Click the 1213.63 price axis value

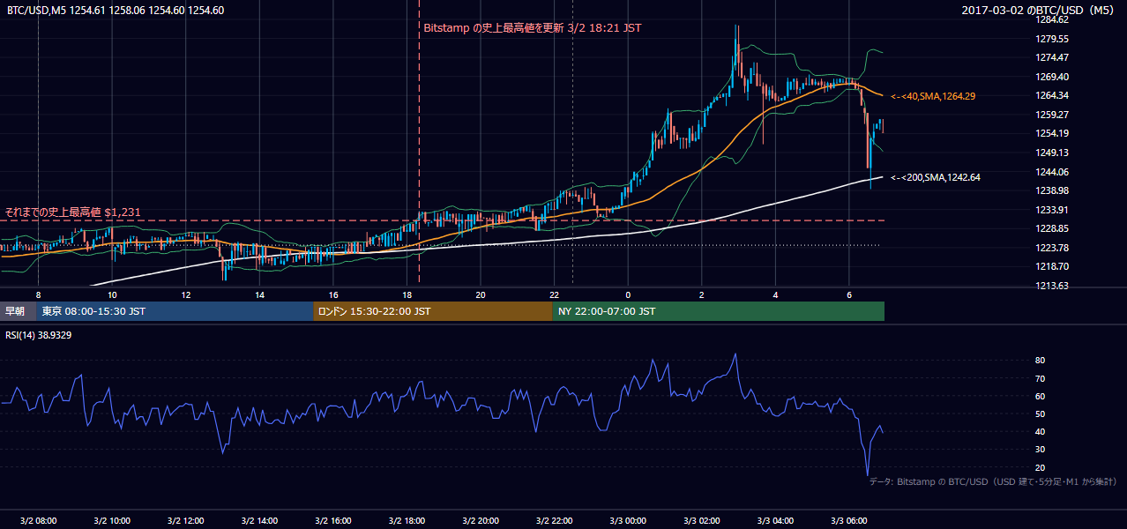1053,286
